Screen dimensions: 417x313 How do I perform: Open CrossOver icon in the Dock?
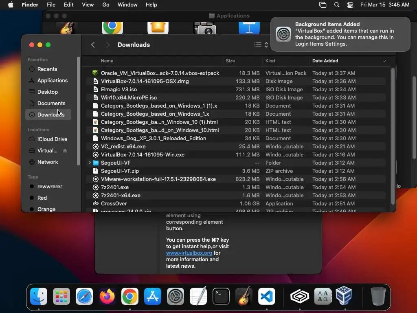[300, 296]
